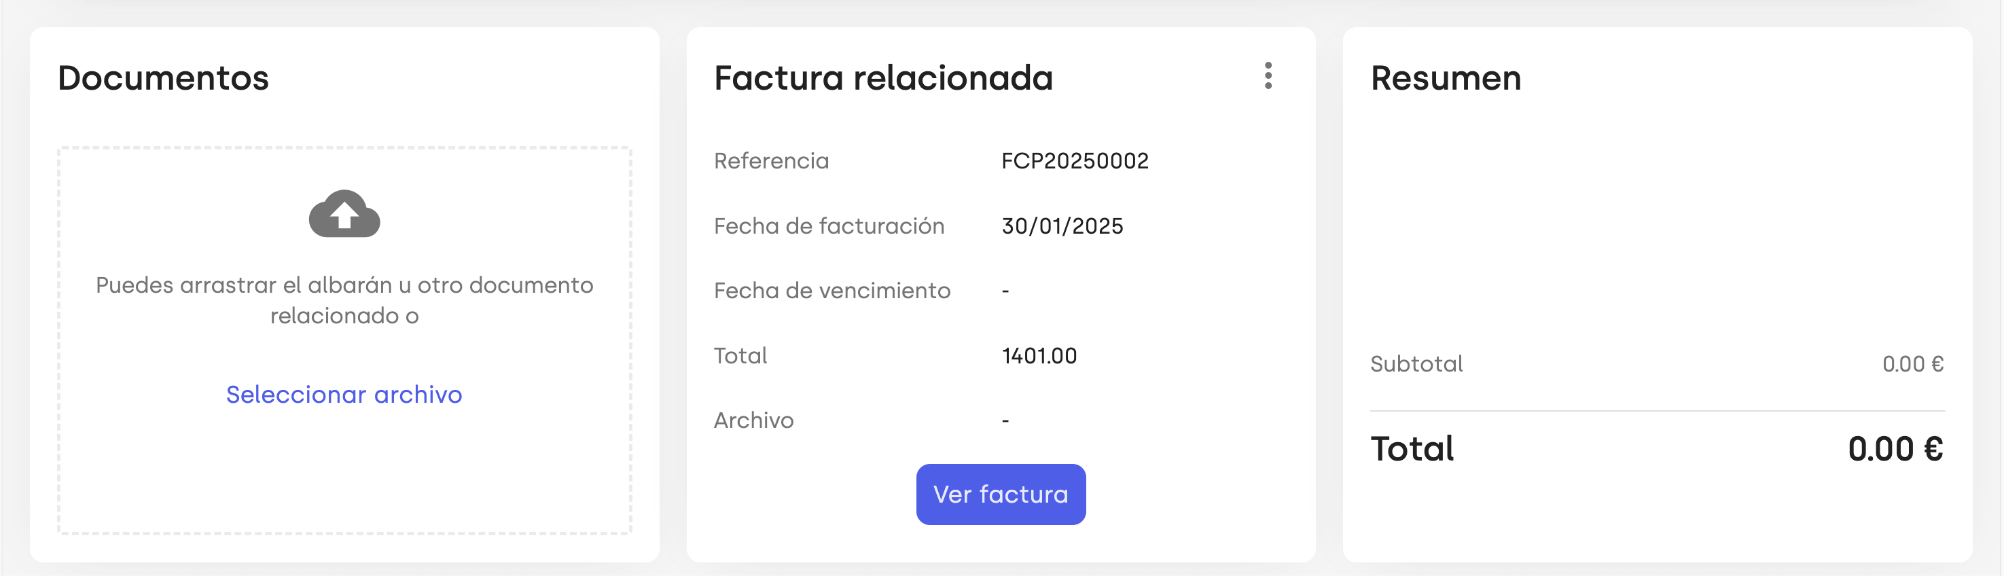Open the three-dot menu on Factura relacionada
Image resolution: width=2004 pixels, height=576 pixels.
1268,75
